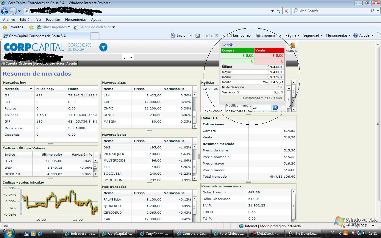Go back with the browser back arrow
The width and height of the screenshot is (381, 238).
pyautogui.click(x=5, y=11)
